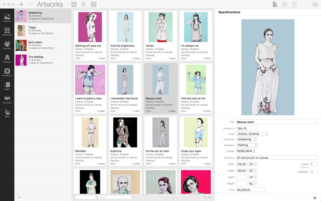The height and width of the screenshot is (201, 321).
Task: Select Close your eyes artwork card
Action: [x=196, y=141]
